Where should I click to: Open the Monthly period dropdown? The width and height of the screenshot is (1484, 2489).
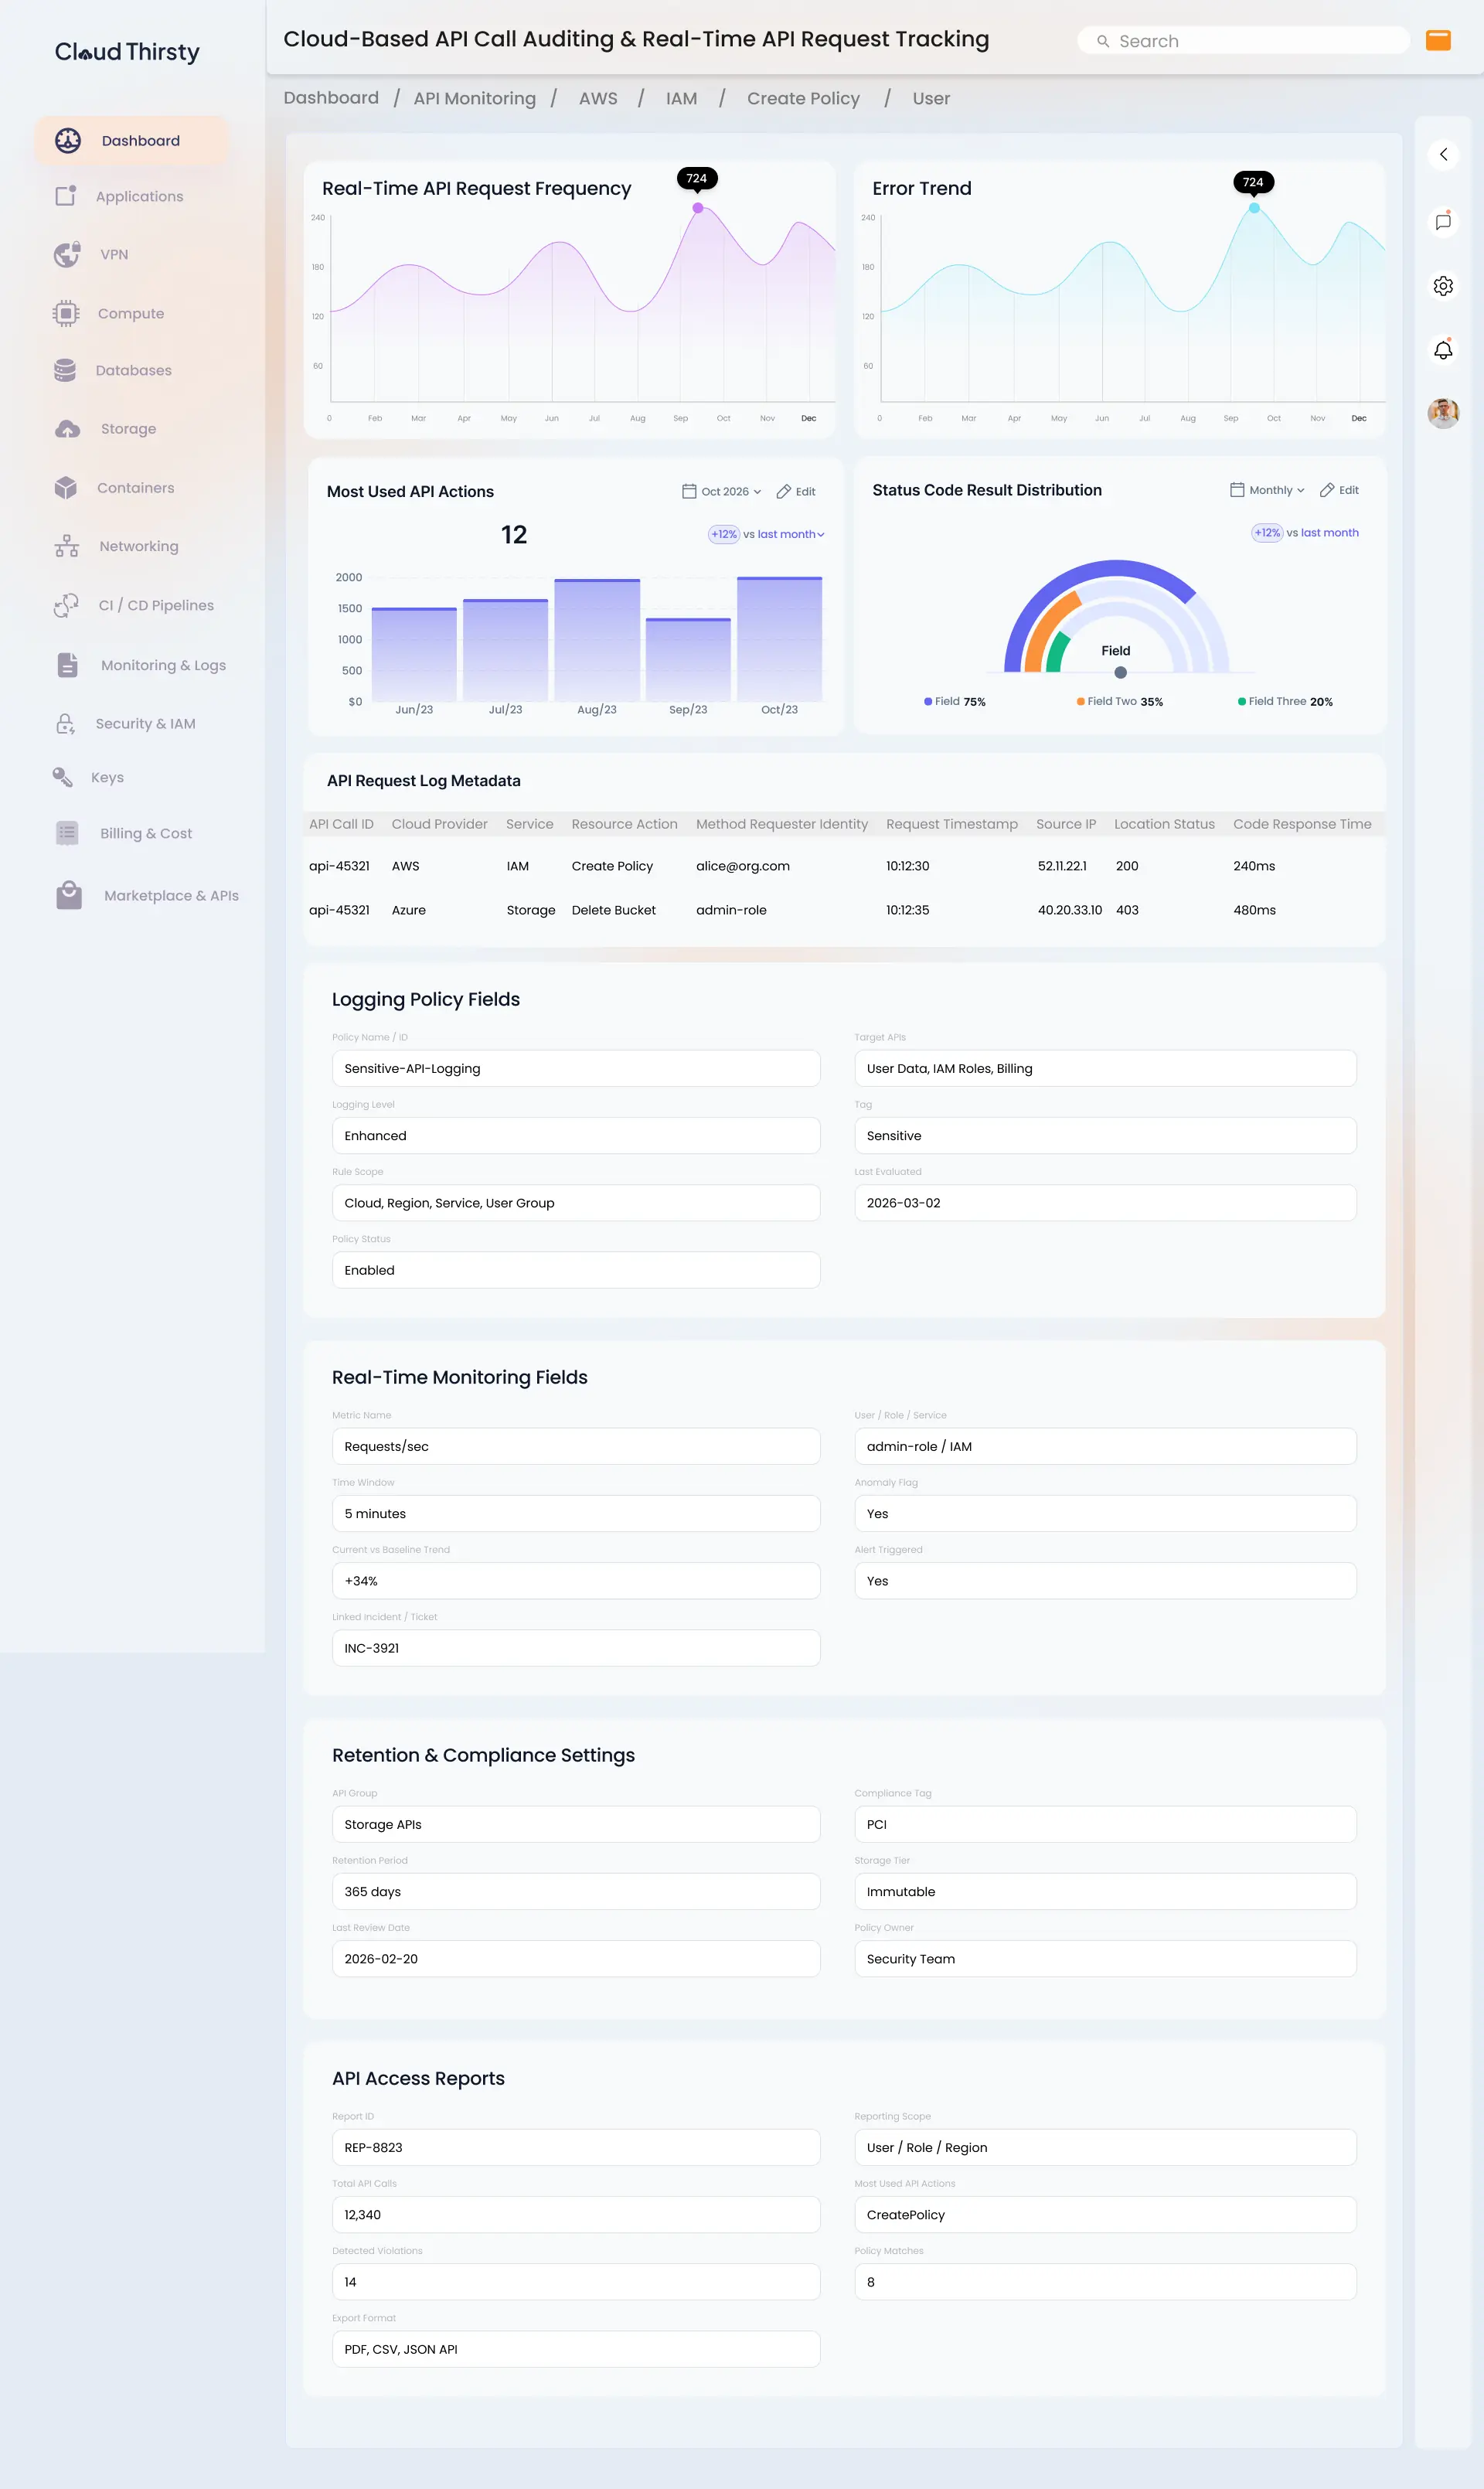click(1267, 490)
